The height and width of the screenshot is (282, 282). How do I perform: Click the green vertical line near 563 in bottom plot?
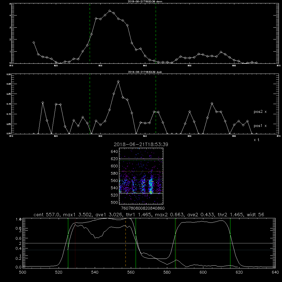[x=136, y=243]
